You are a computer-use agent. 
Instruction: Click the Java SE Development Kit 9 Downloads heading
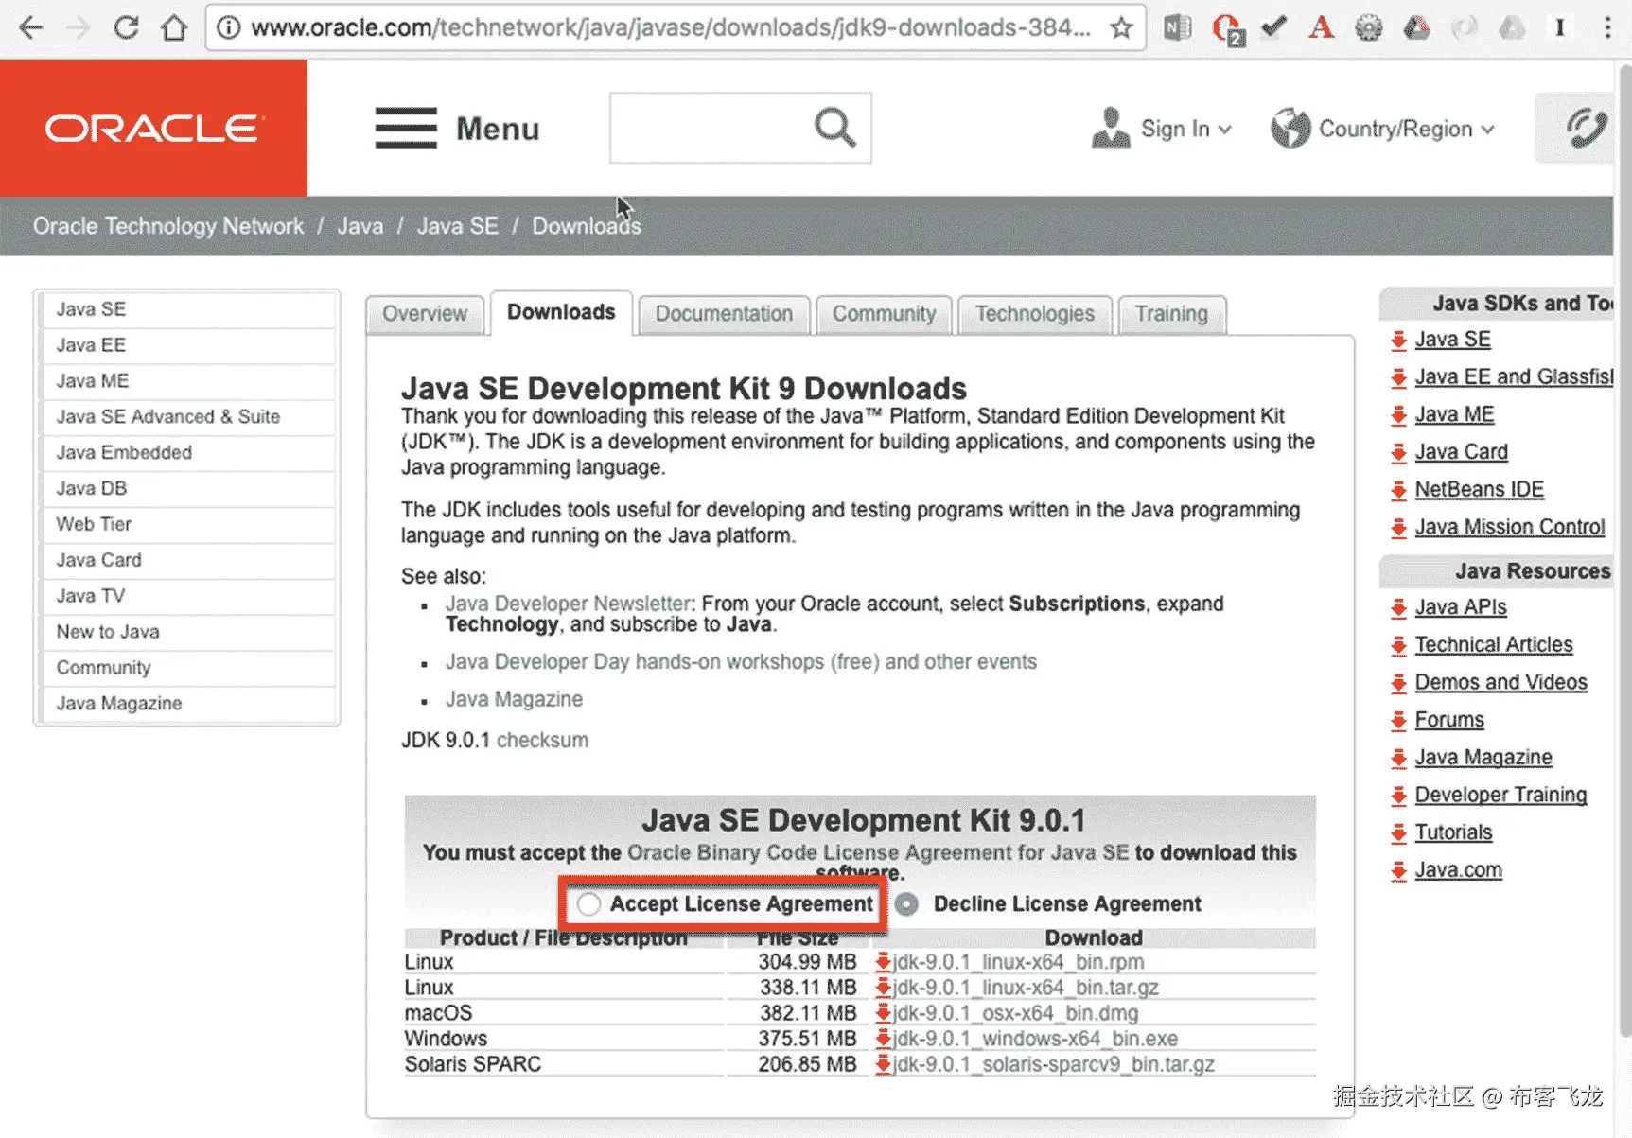point(683,388)
